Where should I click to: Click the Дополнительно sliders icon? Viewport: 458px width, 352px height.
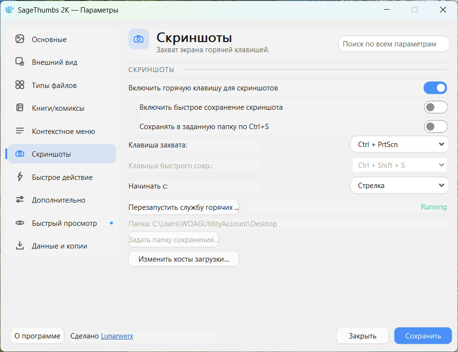pos(20,200)
